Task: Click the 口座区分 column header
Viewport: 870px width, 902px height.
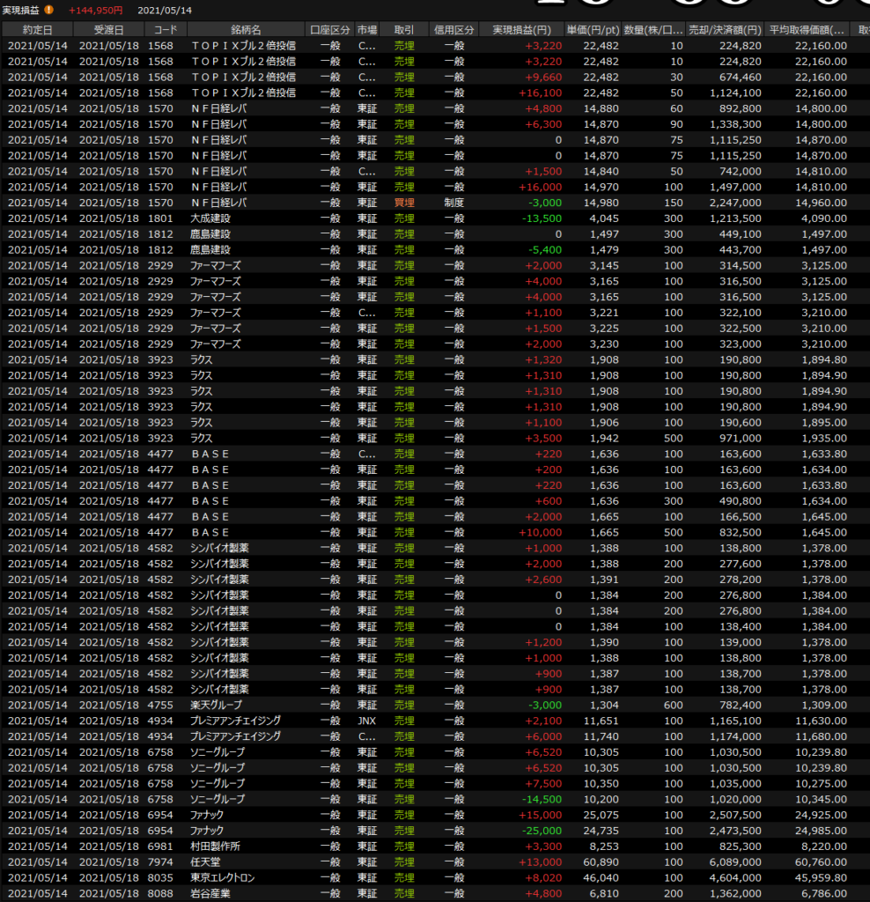Action: click(330, 30)
